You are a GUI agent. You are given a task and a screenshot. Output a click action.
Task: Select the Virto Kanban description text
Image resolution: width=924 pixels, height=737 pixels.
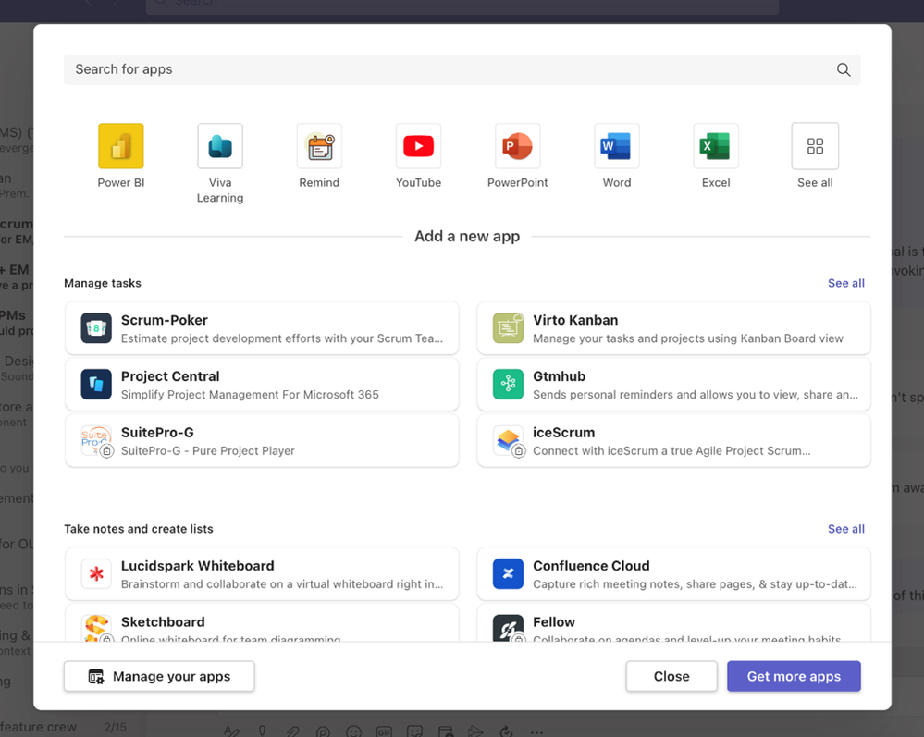tap(688, 338)
